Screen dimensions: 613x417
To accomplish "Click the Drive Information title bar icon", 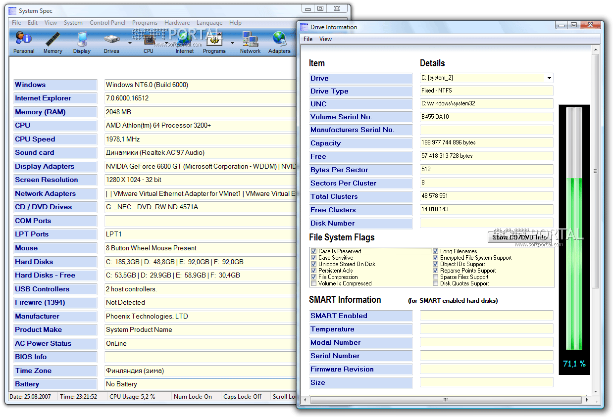I will pos(304,27).
